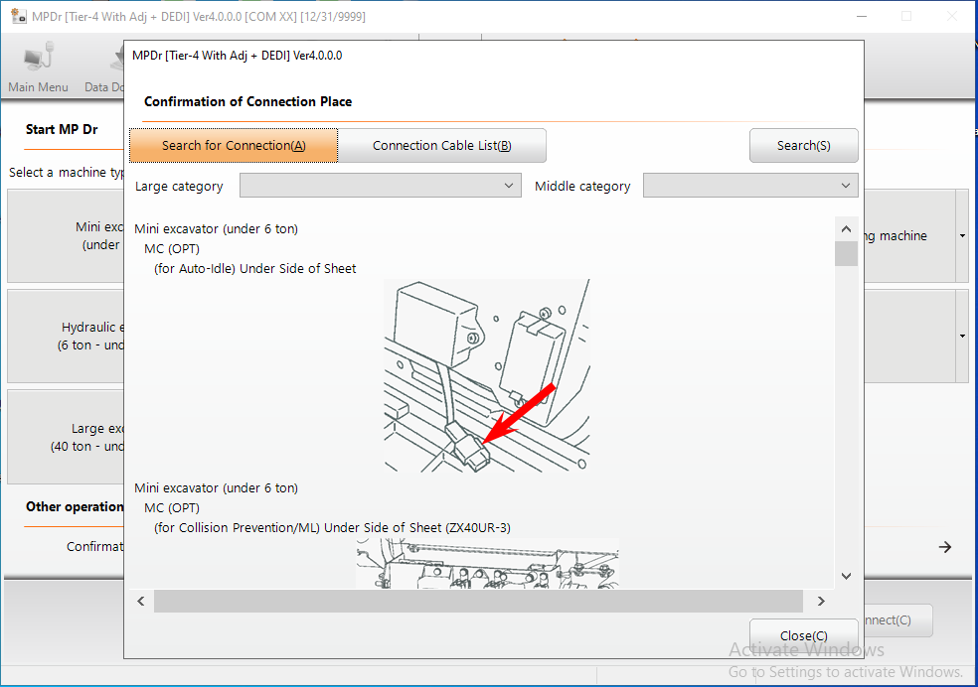Click the down arrow on vertical scrollbar

click(846, 576)
